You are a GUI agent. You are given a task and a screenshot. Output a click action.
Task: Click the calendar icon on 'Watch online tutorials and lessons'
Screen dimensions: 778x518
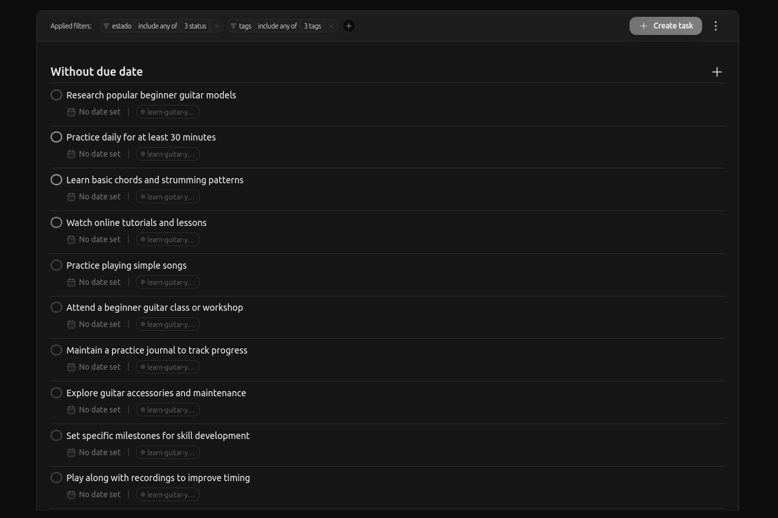tap(71, 239)
